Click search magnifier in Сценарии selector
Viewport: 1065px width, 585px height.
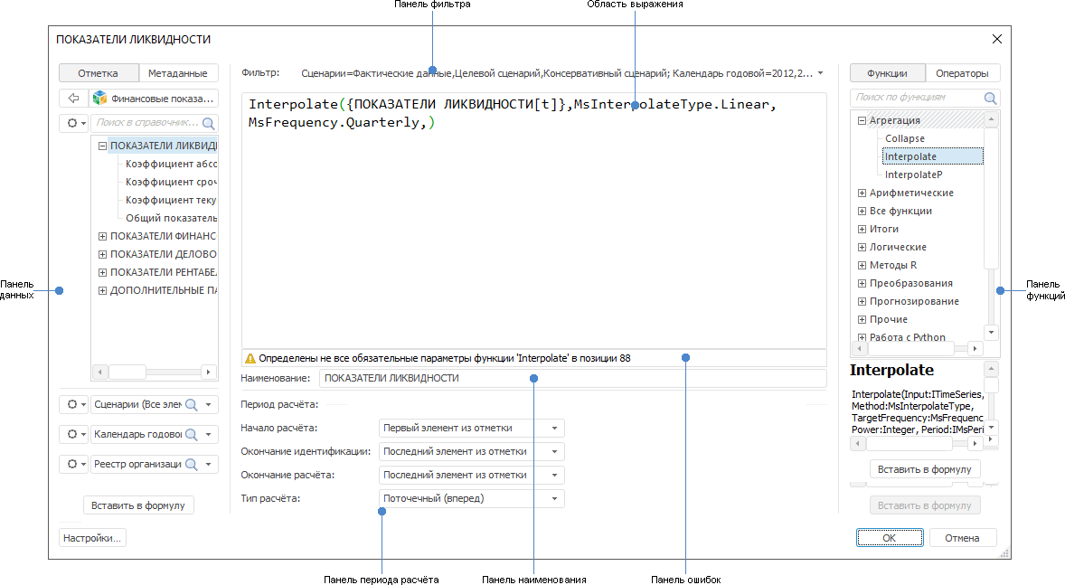(x=192, y=404)
